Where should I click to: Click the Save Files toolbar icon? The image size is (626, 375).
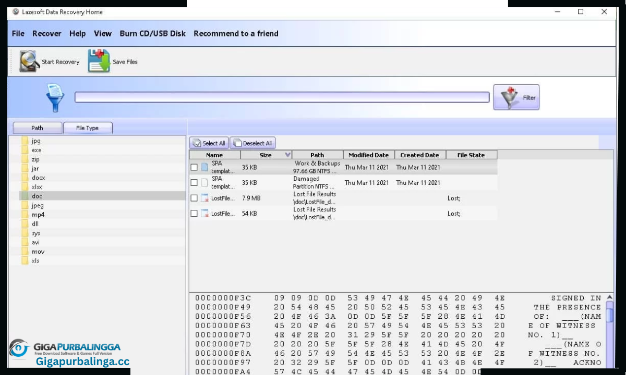point(99,61)
